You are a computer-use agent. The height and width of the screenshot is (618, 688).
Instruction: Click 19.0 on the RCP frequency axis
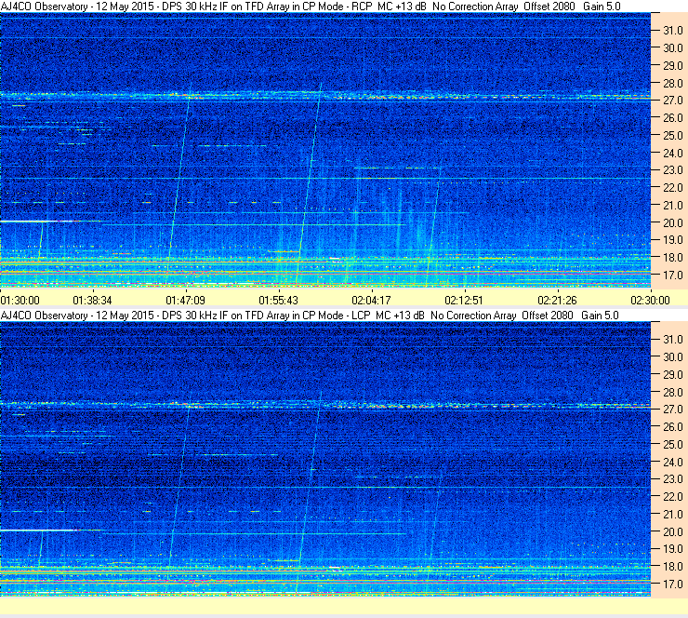[x=672, y=240]
